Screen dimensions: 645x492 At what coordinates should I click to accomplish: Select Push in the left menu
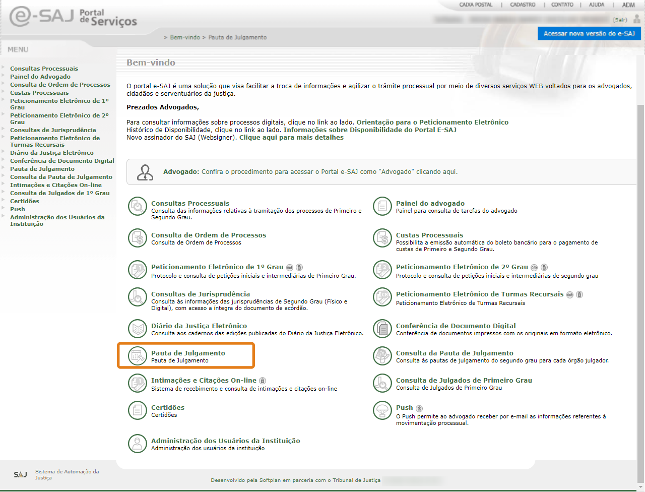click(x=18, y=209)
